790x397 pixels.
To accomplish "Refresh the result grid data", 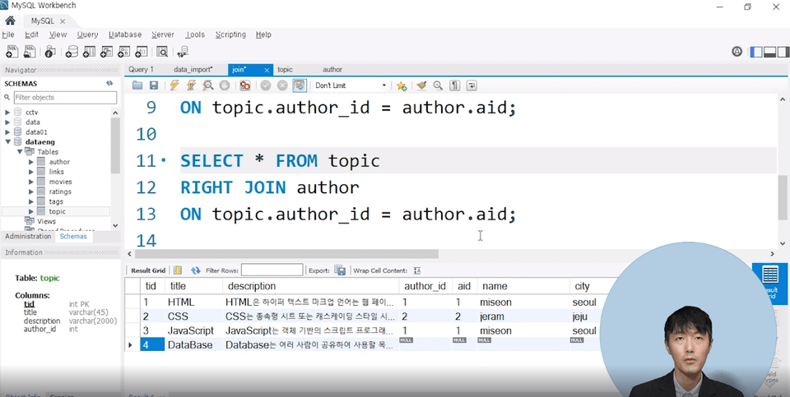I will pos(196,270).
